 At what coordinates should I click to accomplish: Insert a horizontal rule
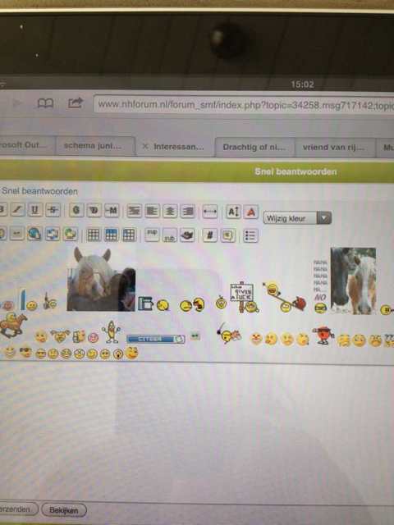click(x=210, y=212)
